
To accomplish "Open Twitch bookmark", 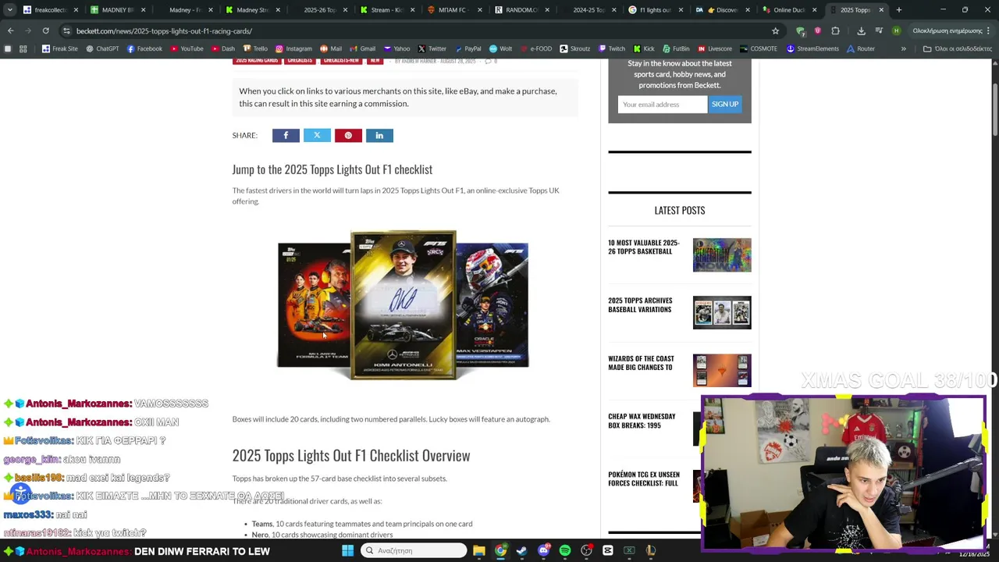I will click(x=611, y=48).
